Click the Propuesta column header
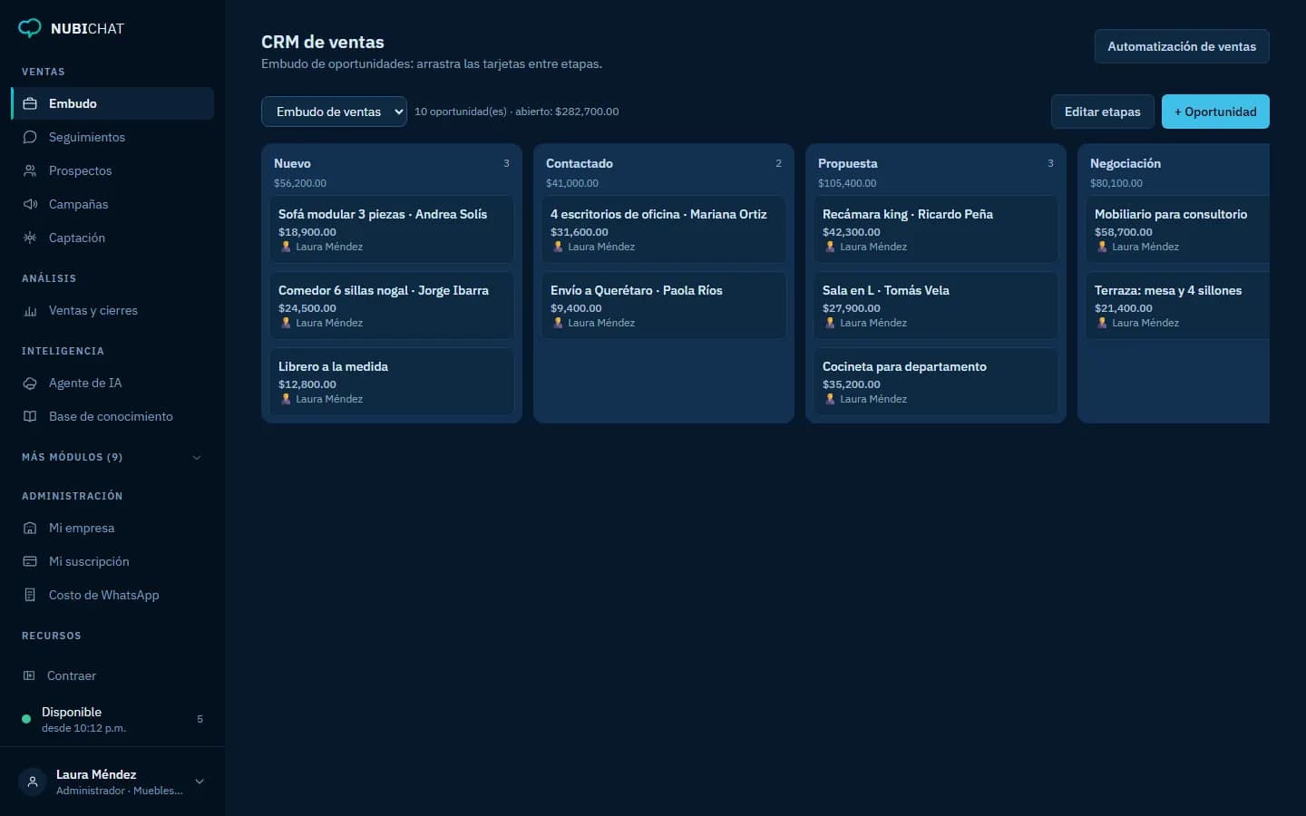The height and width of the screenshot is (816, 1306). (x=848, y=163)
